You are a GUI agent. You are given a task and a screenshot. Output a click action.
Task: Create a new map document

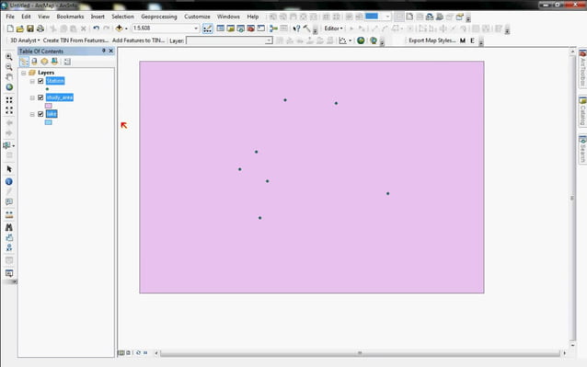click(x=10, y=29)
